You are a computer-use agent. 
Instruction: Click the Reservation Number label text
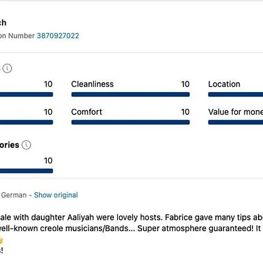pyautogui.click(x=18, y=36)
